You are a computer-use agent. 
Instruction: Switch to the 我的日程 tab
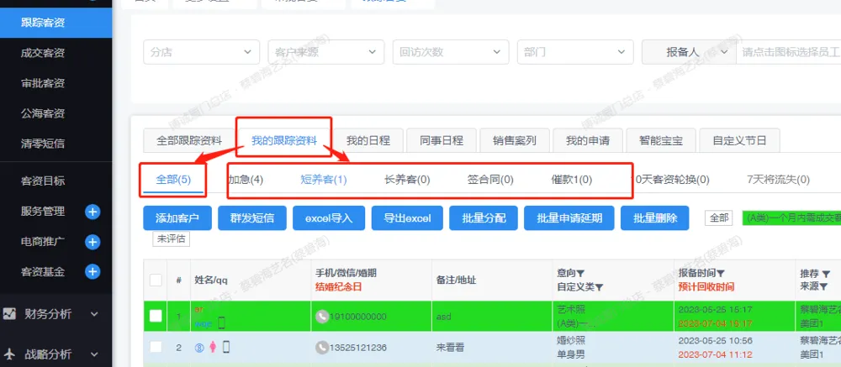coord(369,140)
